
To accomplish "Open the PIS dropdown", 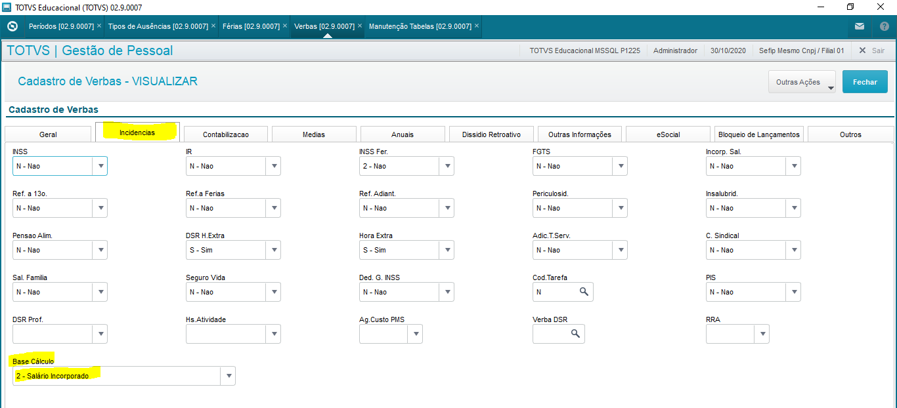I will coord(794,292).
